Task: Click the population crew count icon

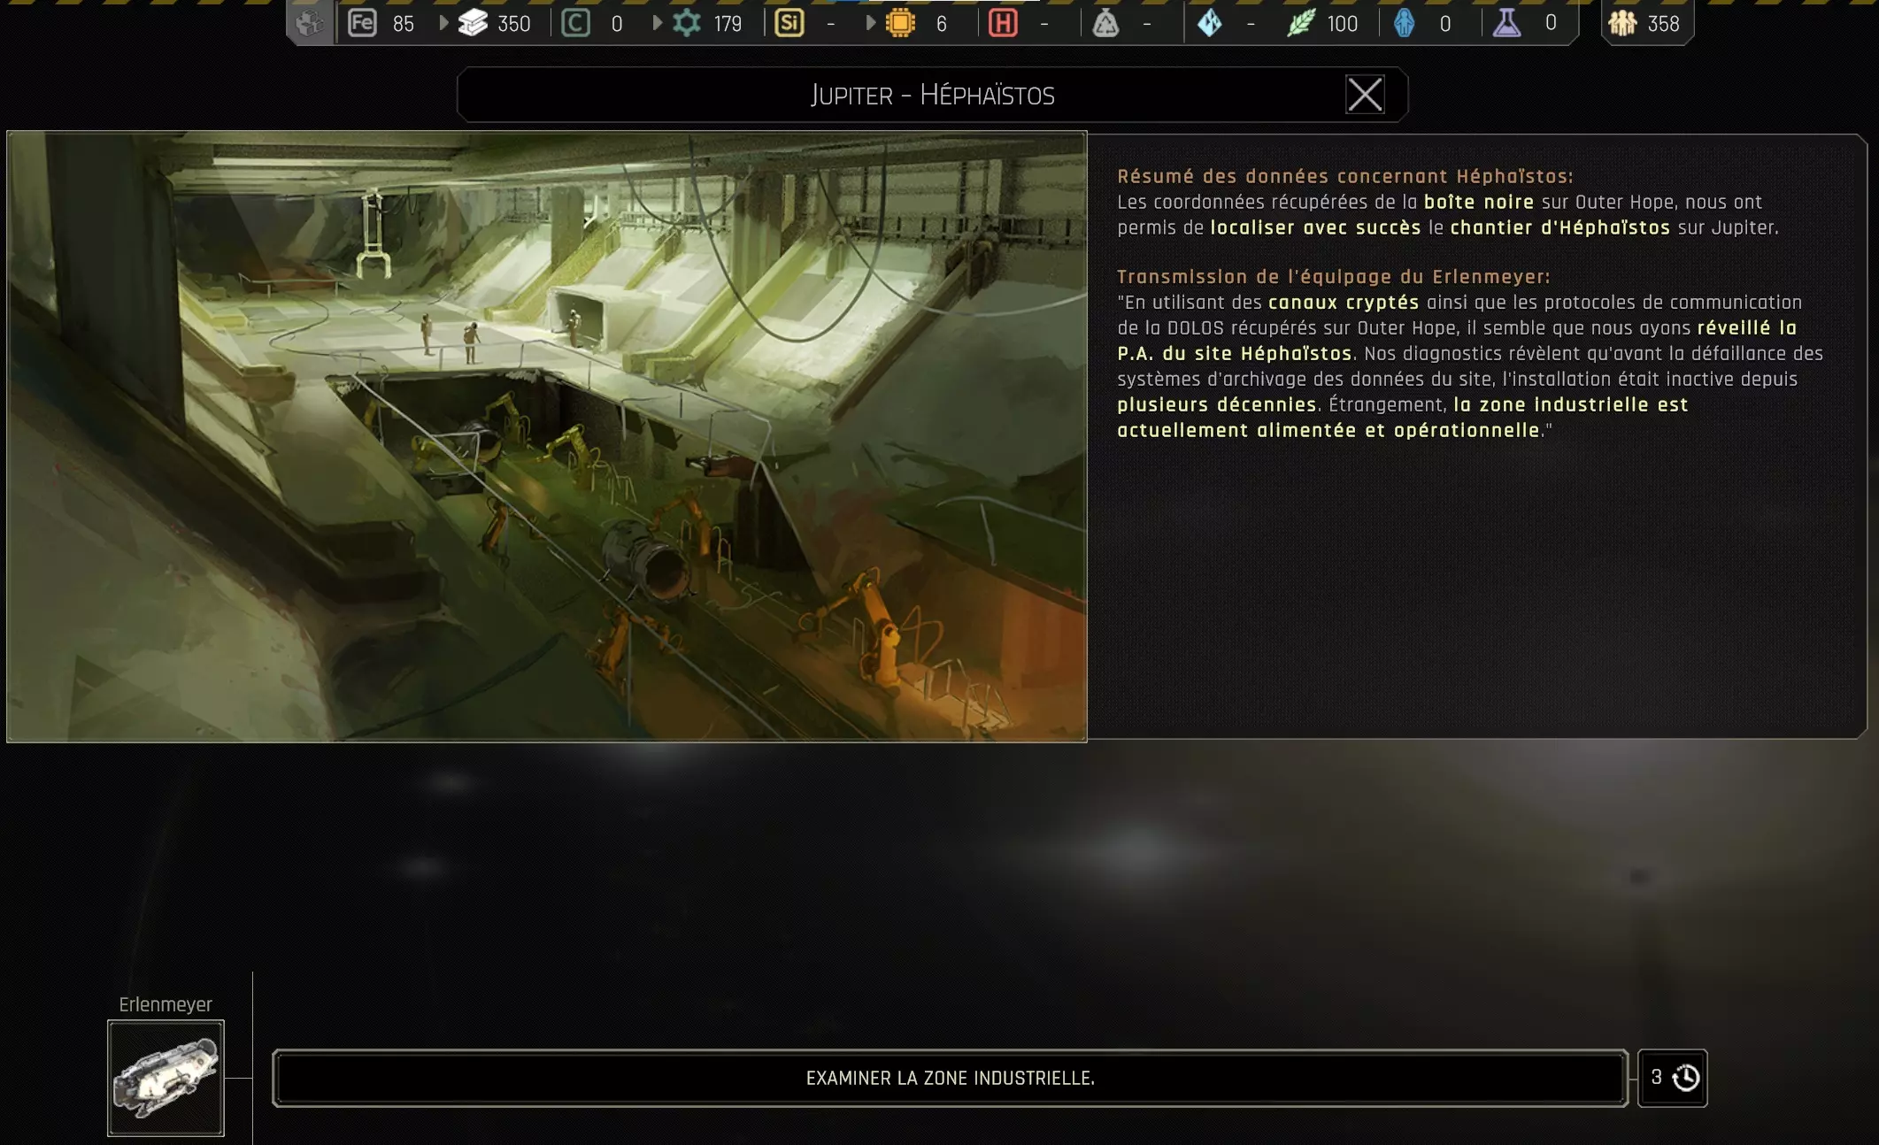Action: point(1622,23)
